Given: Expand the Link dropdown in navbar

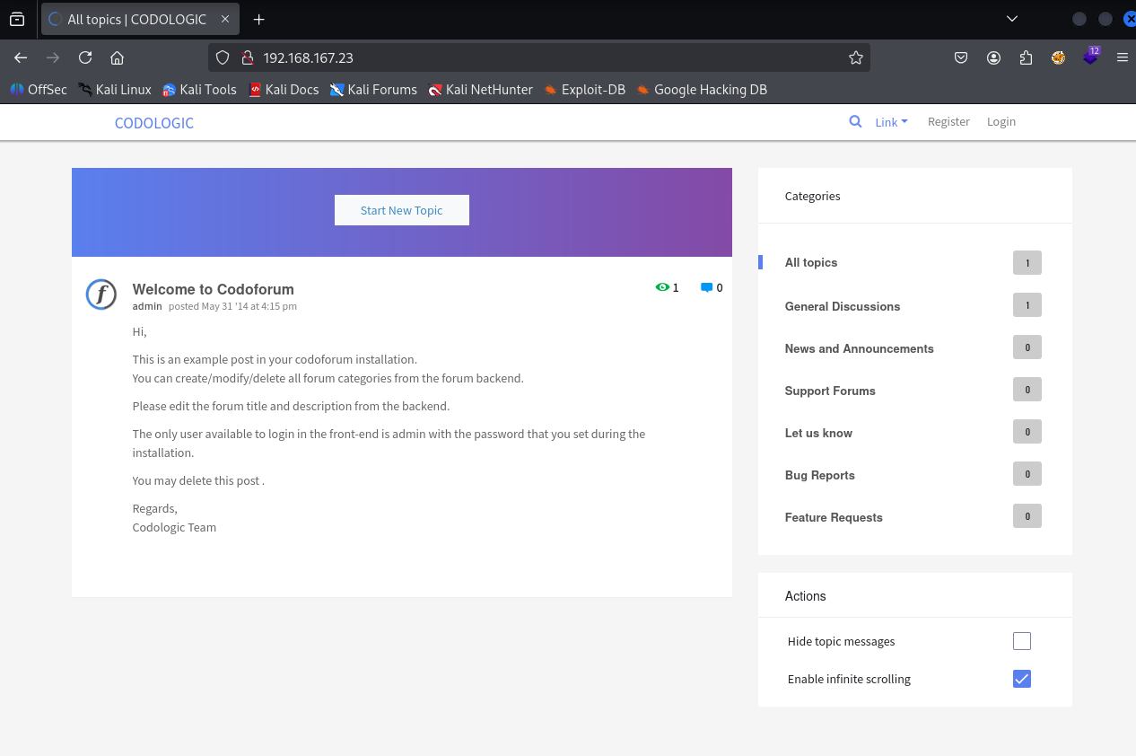Looking at the screenshot, I should coord(891,122).
